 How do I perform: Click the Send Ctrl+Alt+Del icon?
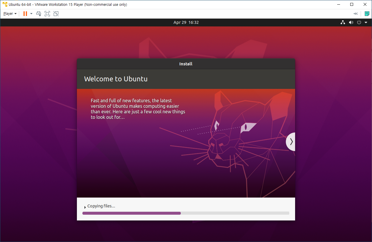[39, 14]
